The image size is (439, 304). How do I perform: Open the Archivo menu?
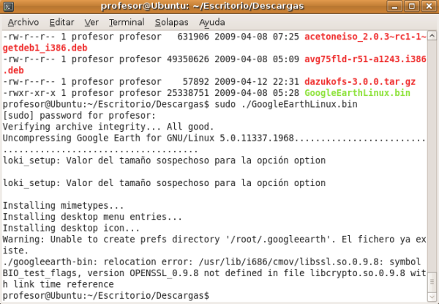click(23, 22)
